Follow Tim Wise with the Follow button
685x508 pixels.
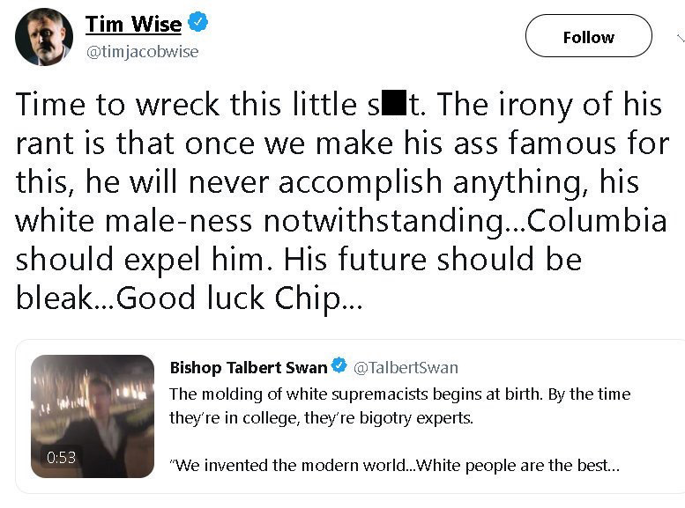pos(588,36)
